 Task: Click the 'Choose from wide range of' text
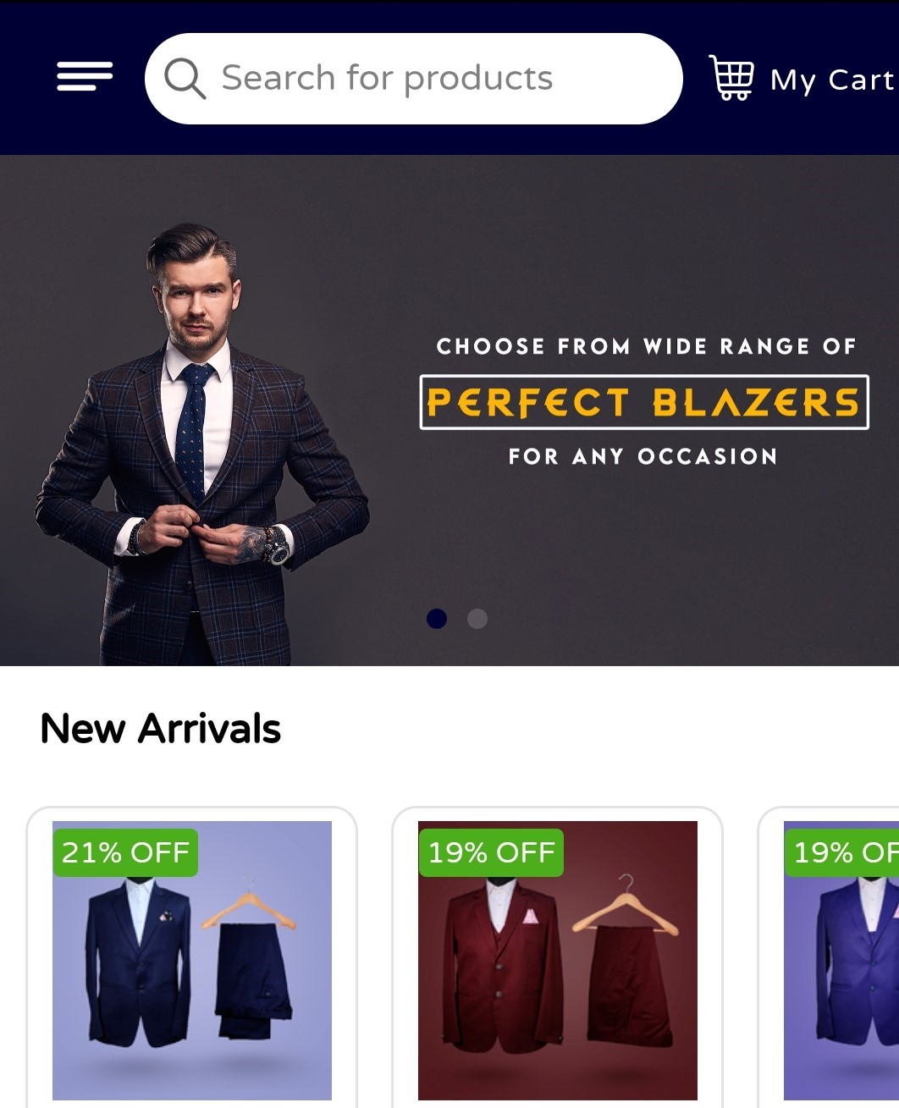[646, 346]
